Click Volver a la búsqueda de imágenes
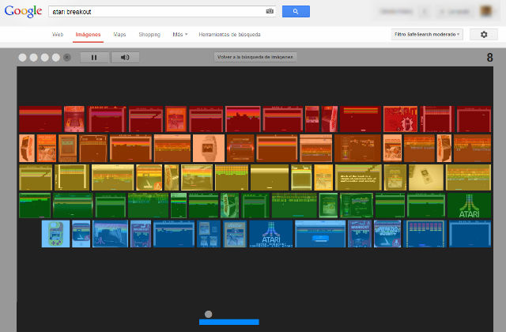 255,57
